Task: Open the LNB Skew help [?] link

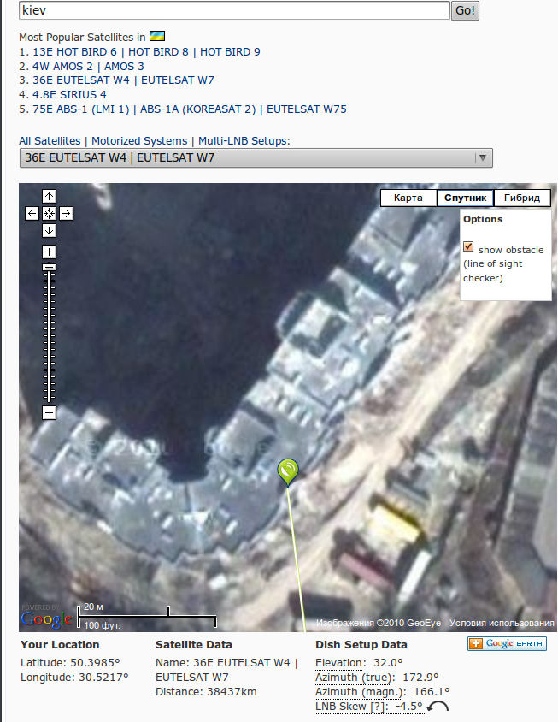Action: (379, 707)
